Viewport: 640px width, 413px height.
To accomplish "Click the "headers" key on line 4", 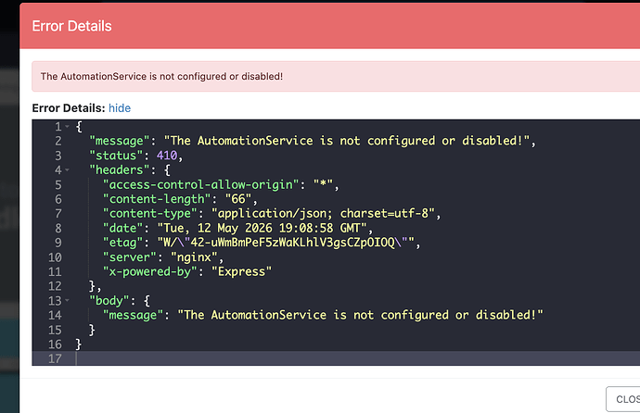I will pyautogui.click(x=120, y=169).
